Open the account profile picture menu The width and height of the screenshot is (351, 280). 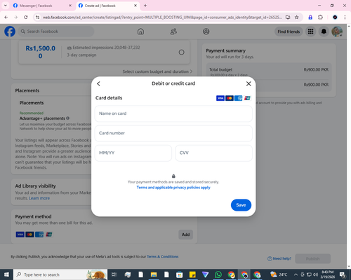(337, 31)
